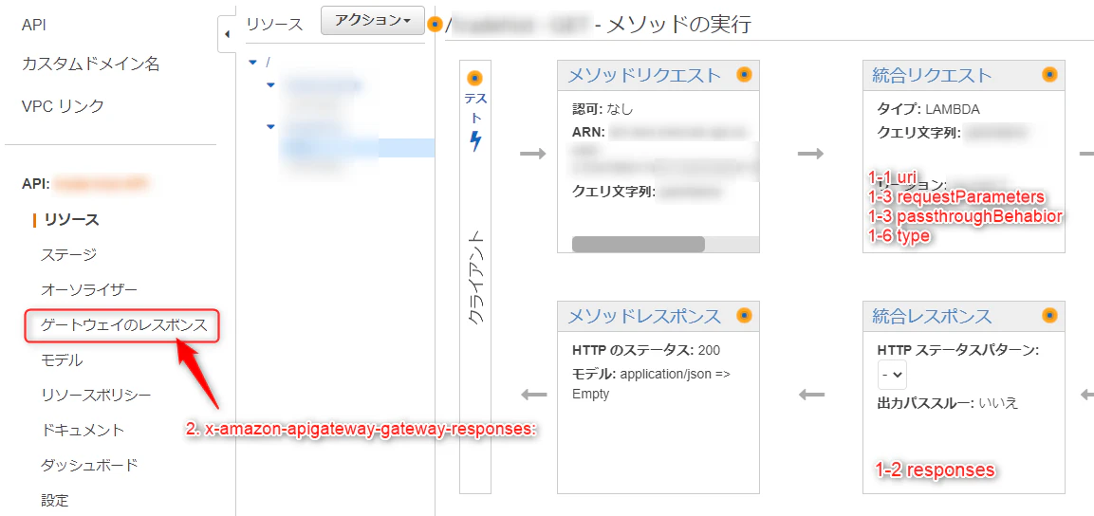The width and height of the screenshot is (1094, 516).
Task: Click horizontal scrollbar in メソッドリクエスト box
Action: (x=639, y=244)
